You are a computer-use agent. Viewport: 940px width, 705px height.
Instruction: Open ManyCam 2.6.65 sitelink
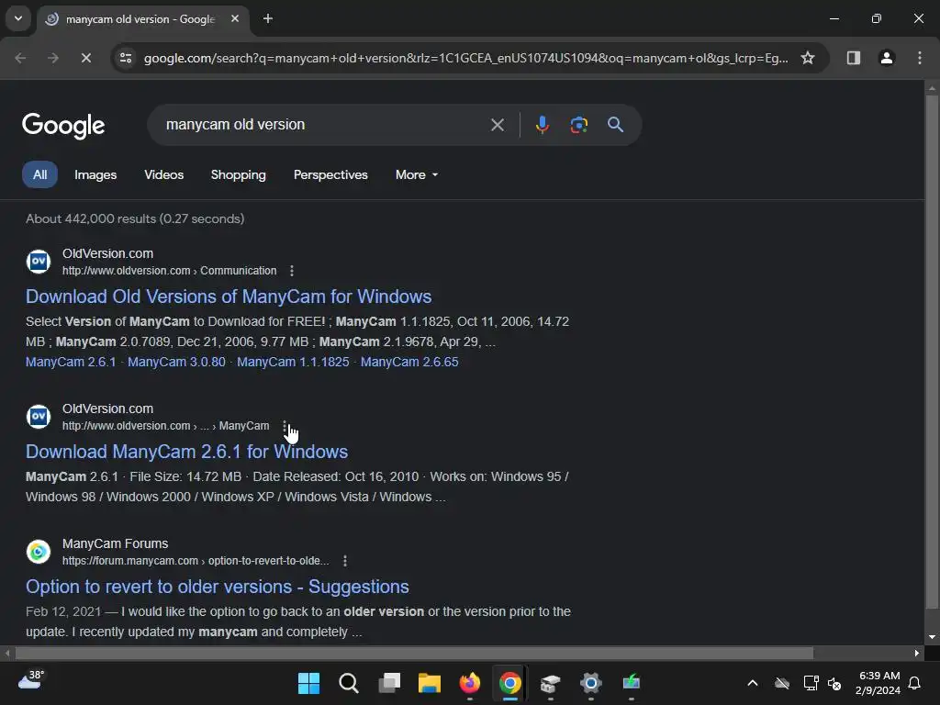(x=409, y=362)
